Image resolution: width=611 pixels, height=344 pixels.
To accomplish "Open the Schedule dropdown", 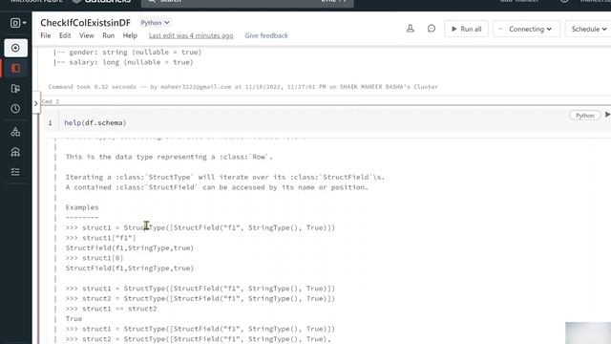I will [589, 29].
